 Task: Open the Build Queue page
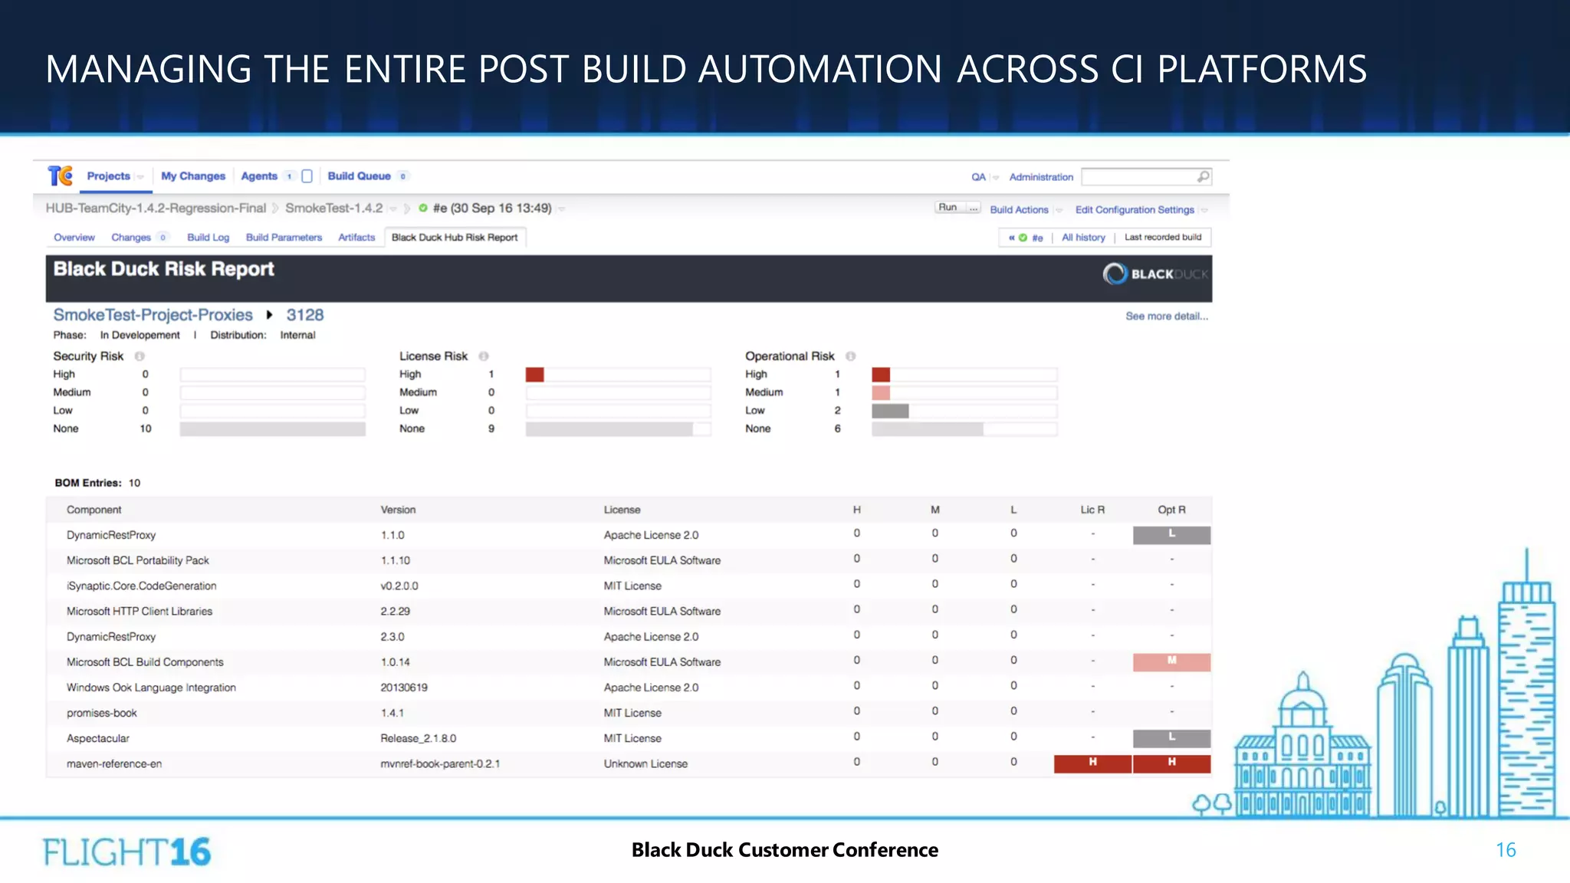[359, 176]
